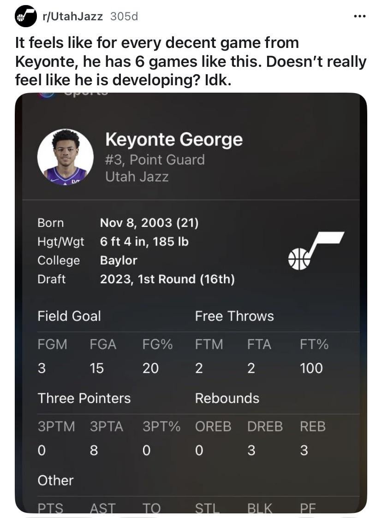Click the Utah Jazz note logo
The height and width of the screenshot is (518, 382).
316,251
